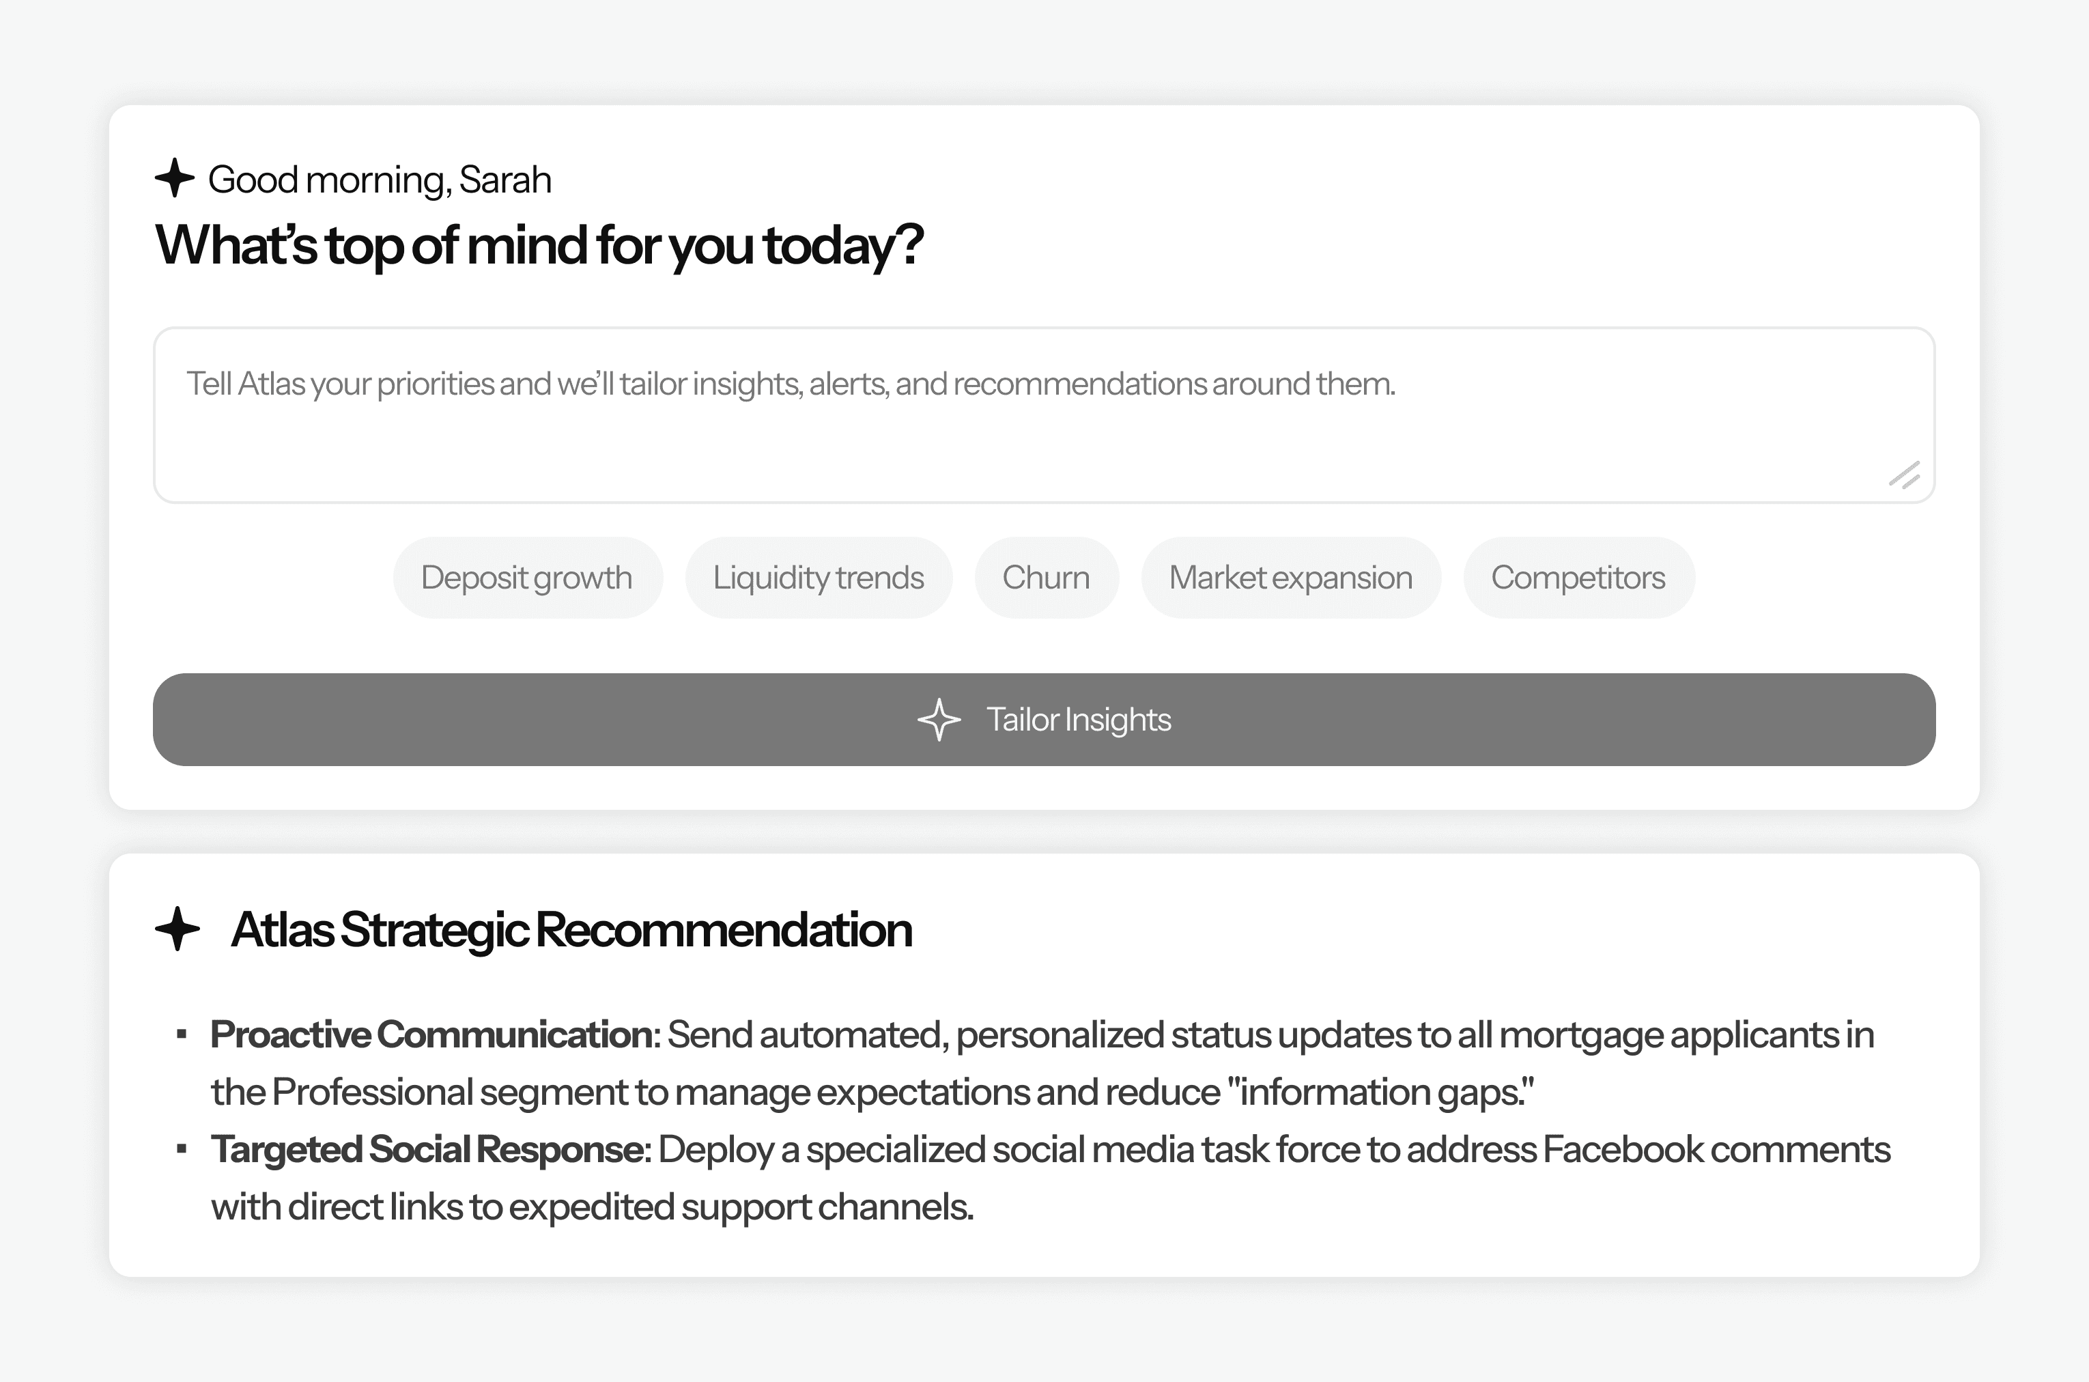
Task: Click the expedited support channels text
Action: tap(740, 1207)
